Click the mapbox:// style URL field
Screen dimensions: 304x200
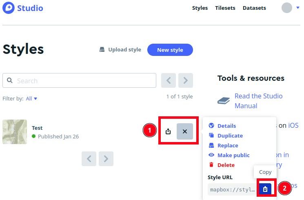233,189
